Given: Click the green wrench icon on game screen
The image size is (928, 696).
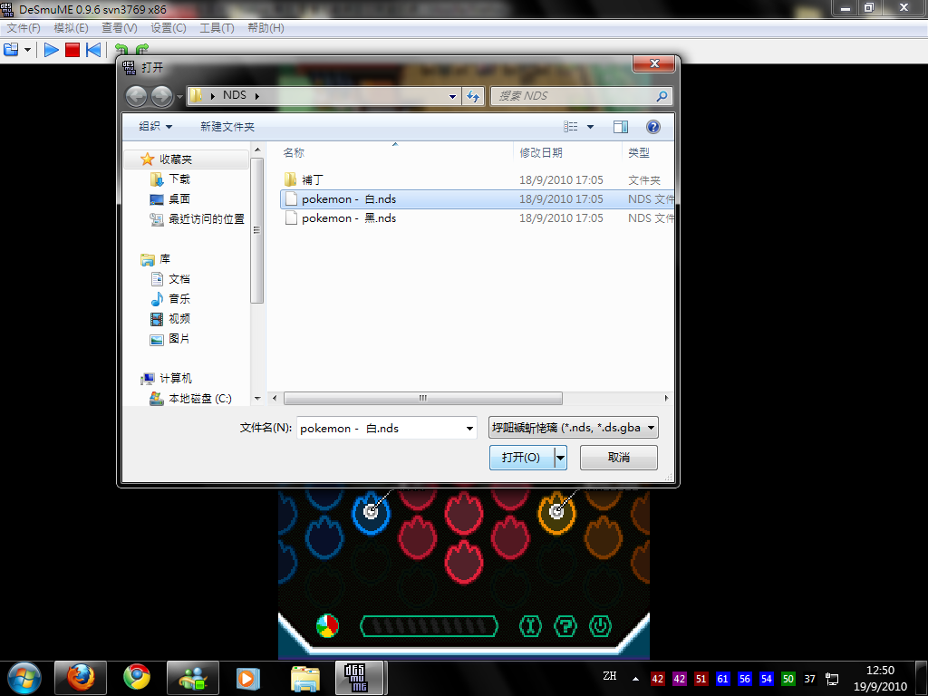Looking at the screenshot, I should tap(530, 625).
